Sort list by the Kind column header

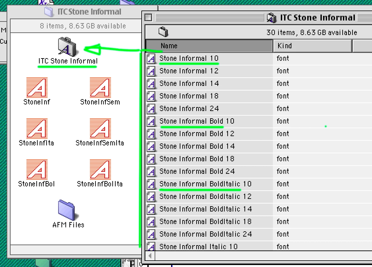tap(313, 46)
